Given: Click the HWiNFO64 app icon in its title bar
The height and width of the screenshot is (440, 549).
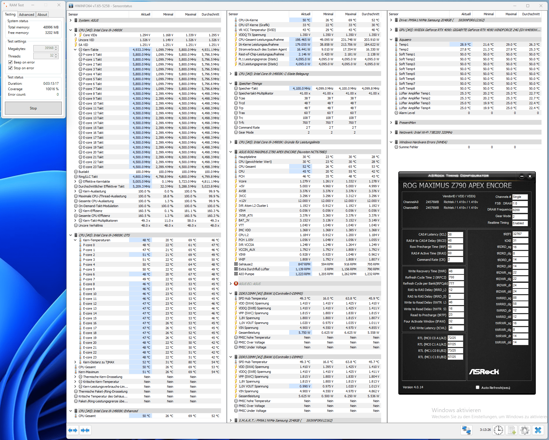Looking at the screenshot, I should 71,6.
